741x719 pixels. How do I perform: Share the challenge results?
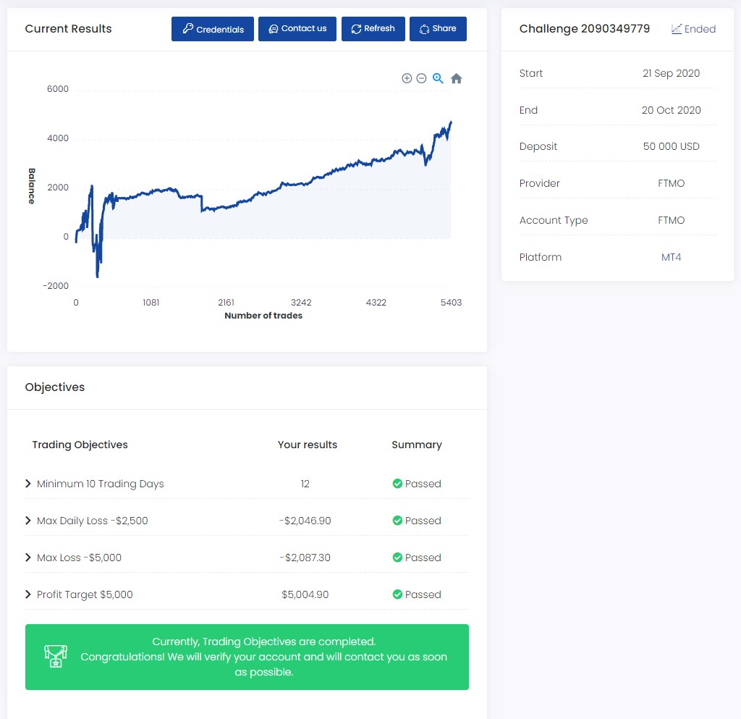[x=438, y=29]
